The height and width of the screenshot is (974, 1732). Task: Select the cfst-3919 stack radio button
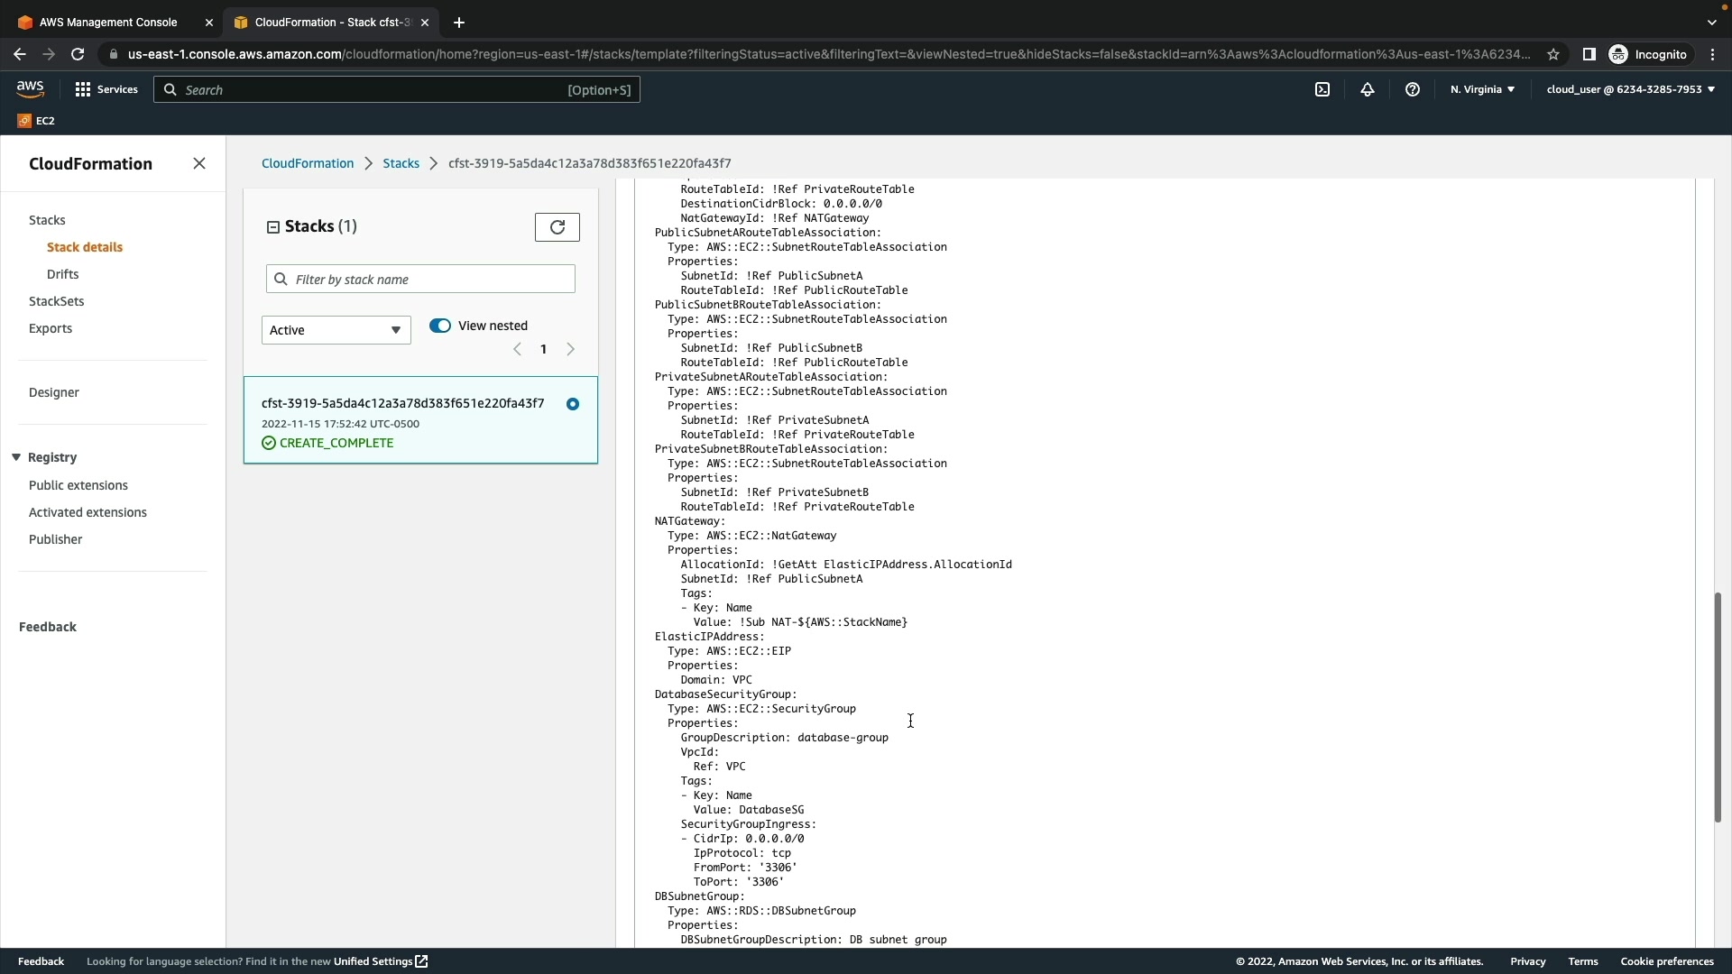click(x=573, y=404)
